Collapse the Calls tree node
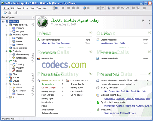 (x=6, y=61)
